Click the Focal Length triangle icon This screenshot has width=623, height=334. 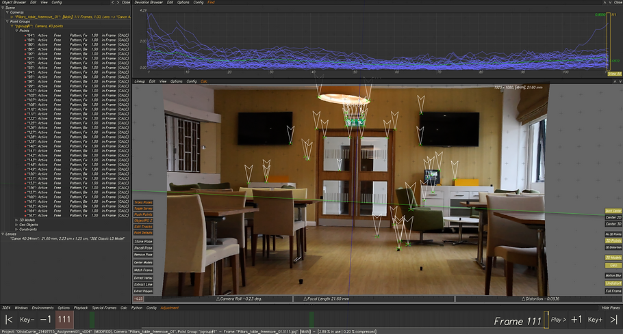point(305,298)
